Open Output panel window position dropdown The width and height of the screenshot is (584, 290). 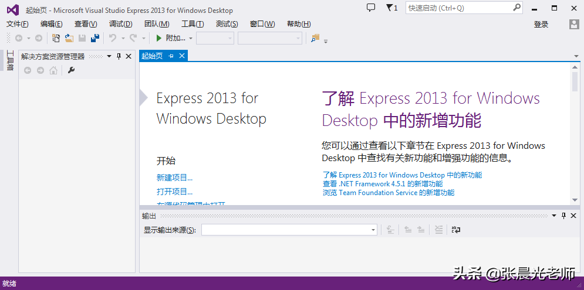click(x=554, y=216)
